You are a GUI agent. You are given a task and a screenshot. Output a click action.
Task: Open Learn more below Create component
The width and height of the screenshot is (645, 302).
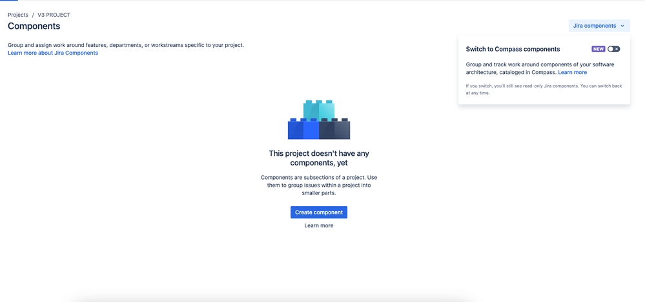coord(319,225)
